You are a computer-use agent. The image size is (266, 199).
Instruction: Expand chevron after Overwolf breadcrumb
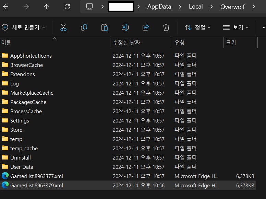(254, 7)
